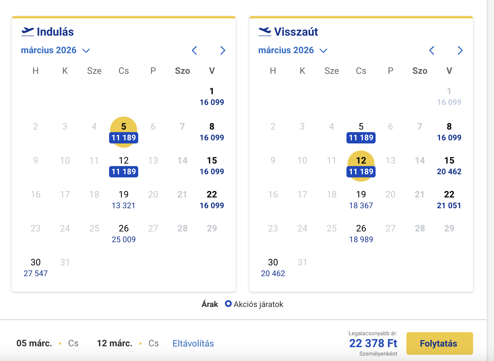
Task: Click the departing plane icon beside Indulás
Action: (x=28, y=31)
